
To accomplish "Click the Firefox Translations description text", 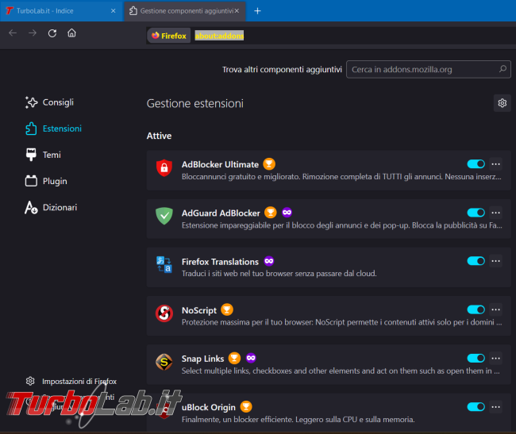I will pyautogui.click(x=279, y=274).
